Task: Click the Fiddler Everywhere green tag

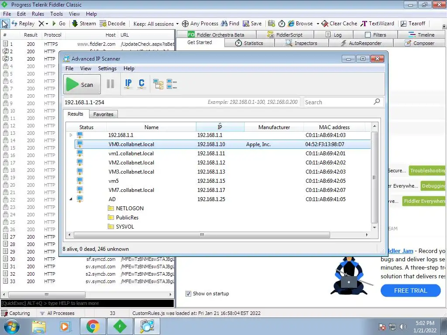Action: coord(424,201)
